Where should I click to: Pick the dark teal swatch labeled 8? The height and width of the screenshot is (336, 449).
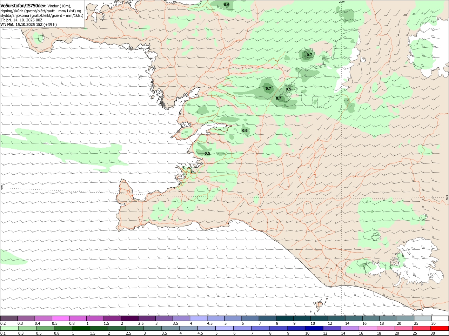285,318
